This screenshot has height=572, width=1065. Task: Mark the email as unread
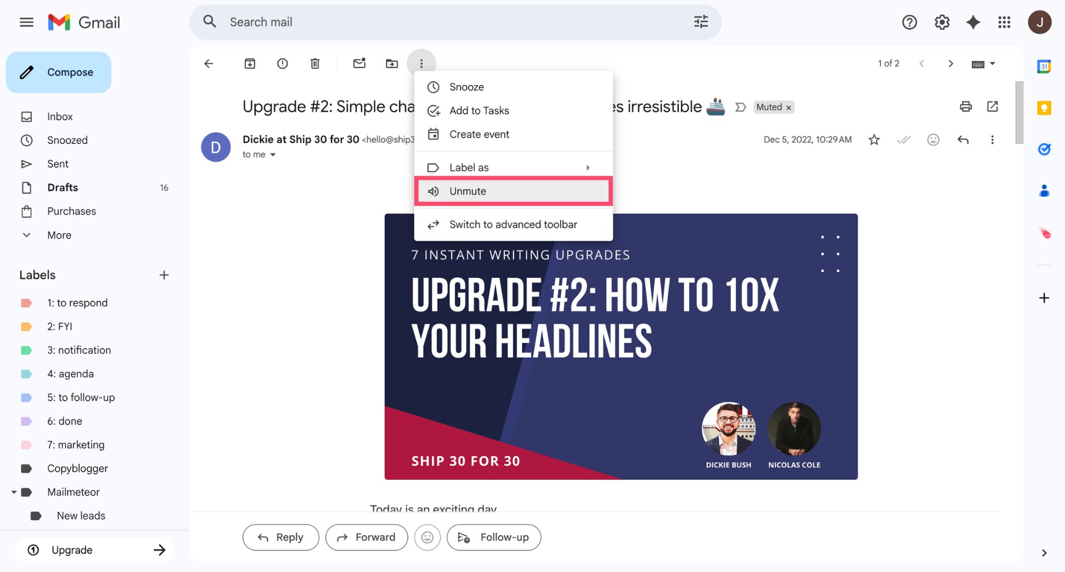359,63
